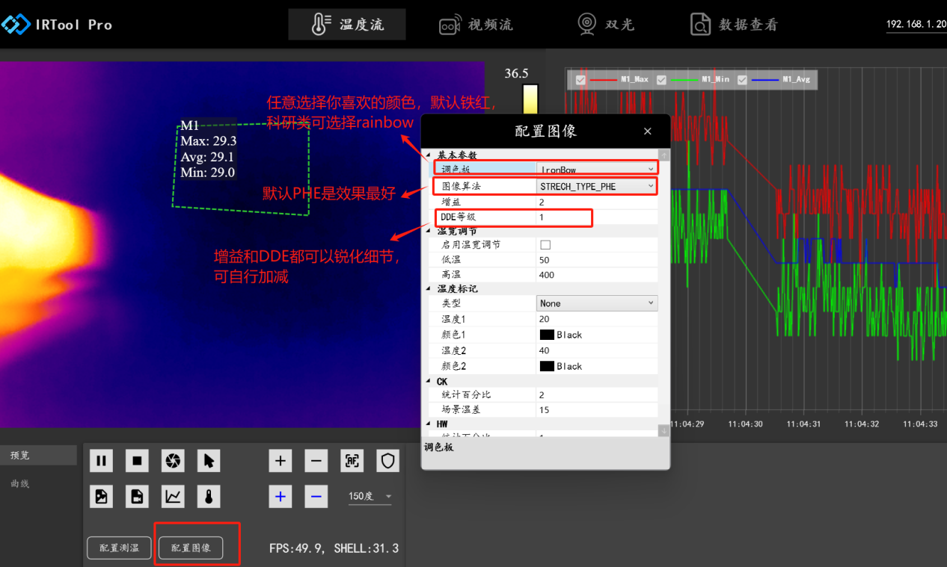Trigger the AF autofocus icon
The image size is (947, 567).
[x=352, y=461]
